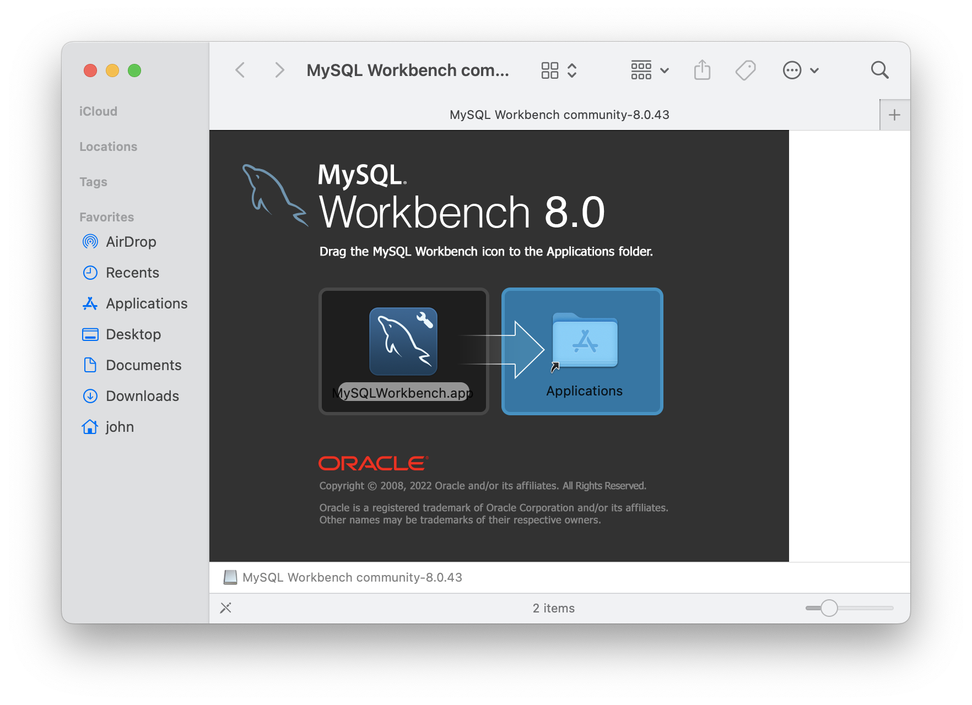Go forward with the right chevron
The width and height of the screenshot is (972, 705).
point(279,70)
